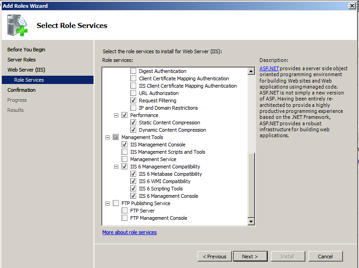
Task: Enable Management Service checkbox
Action: point(124,159)
